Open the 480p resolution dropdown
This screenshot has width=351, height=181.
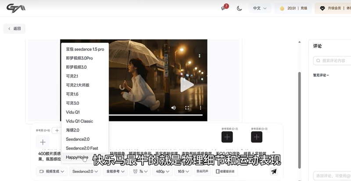[x=163, y=171]
